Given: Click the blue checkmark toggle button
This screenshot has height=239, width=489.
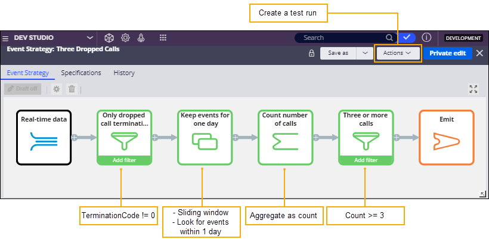Looking at the screenshot, I should (x=407, y=38).
